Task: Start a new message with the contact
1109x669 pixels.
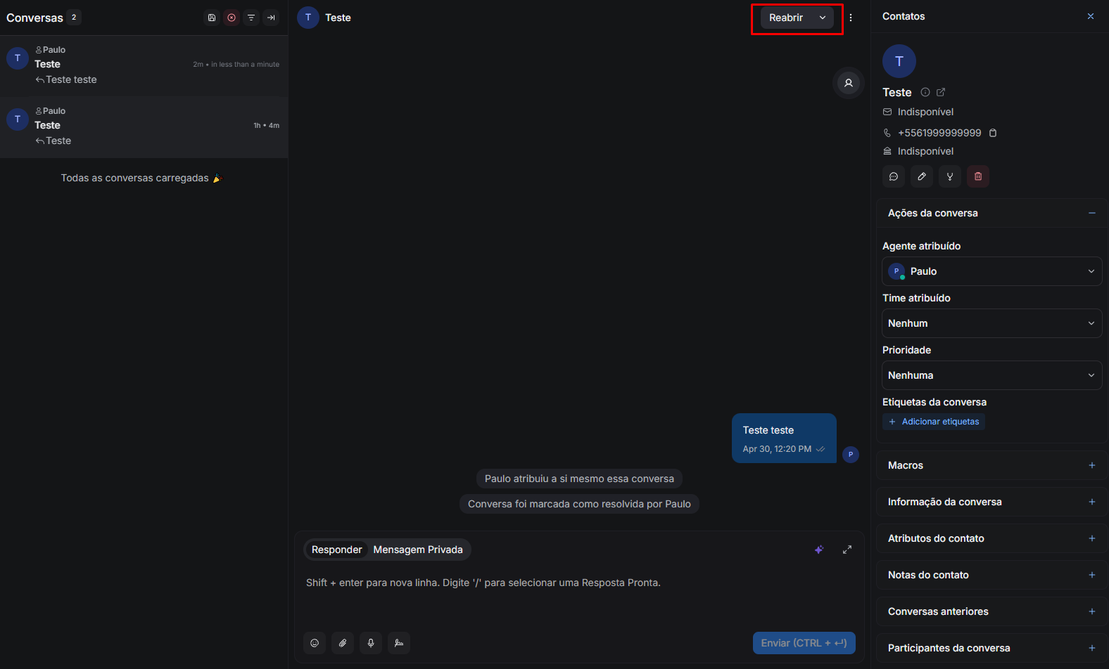Action: 894,176
